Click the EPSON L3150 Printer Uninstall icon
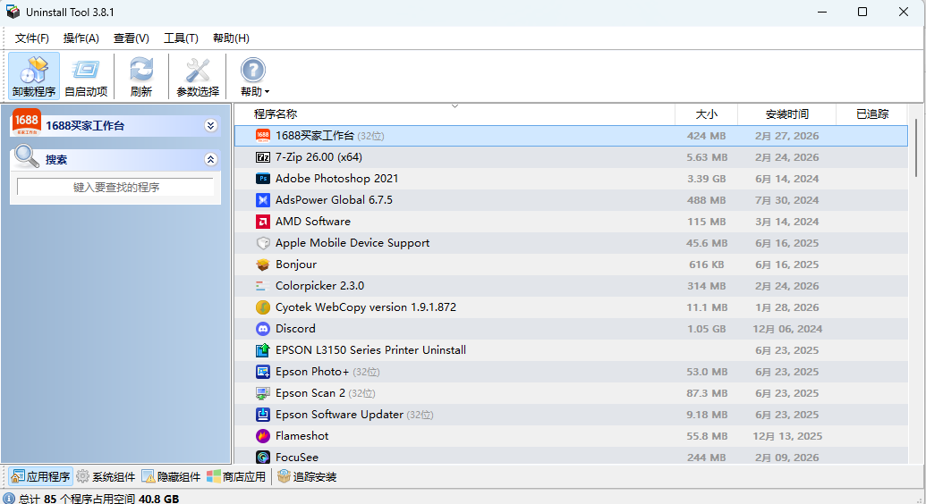926x504 pixels. click(x=263, y=350)
